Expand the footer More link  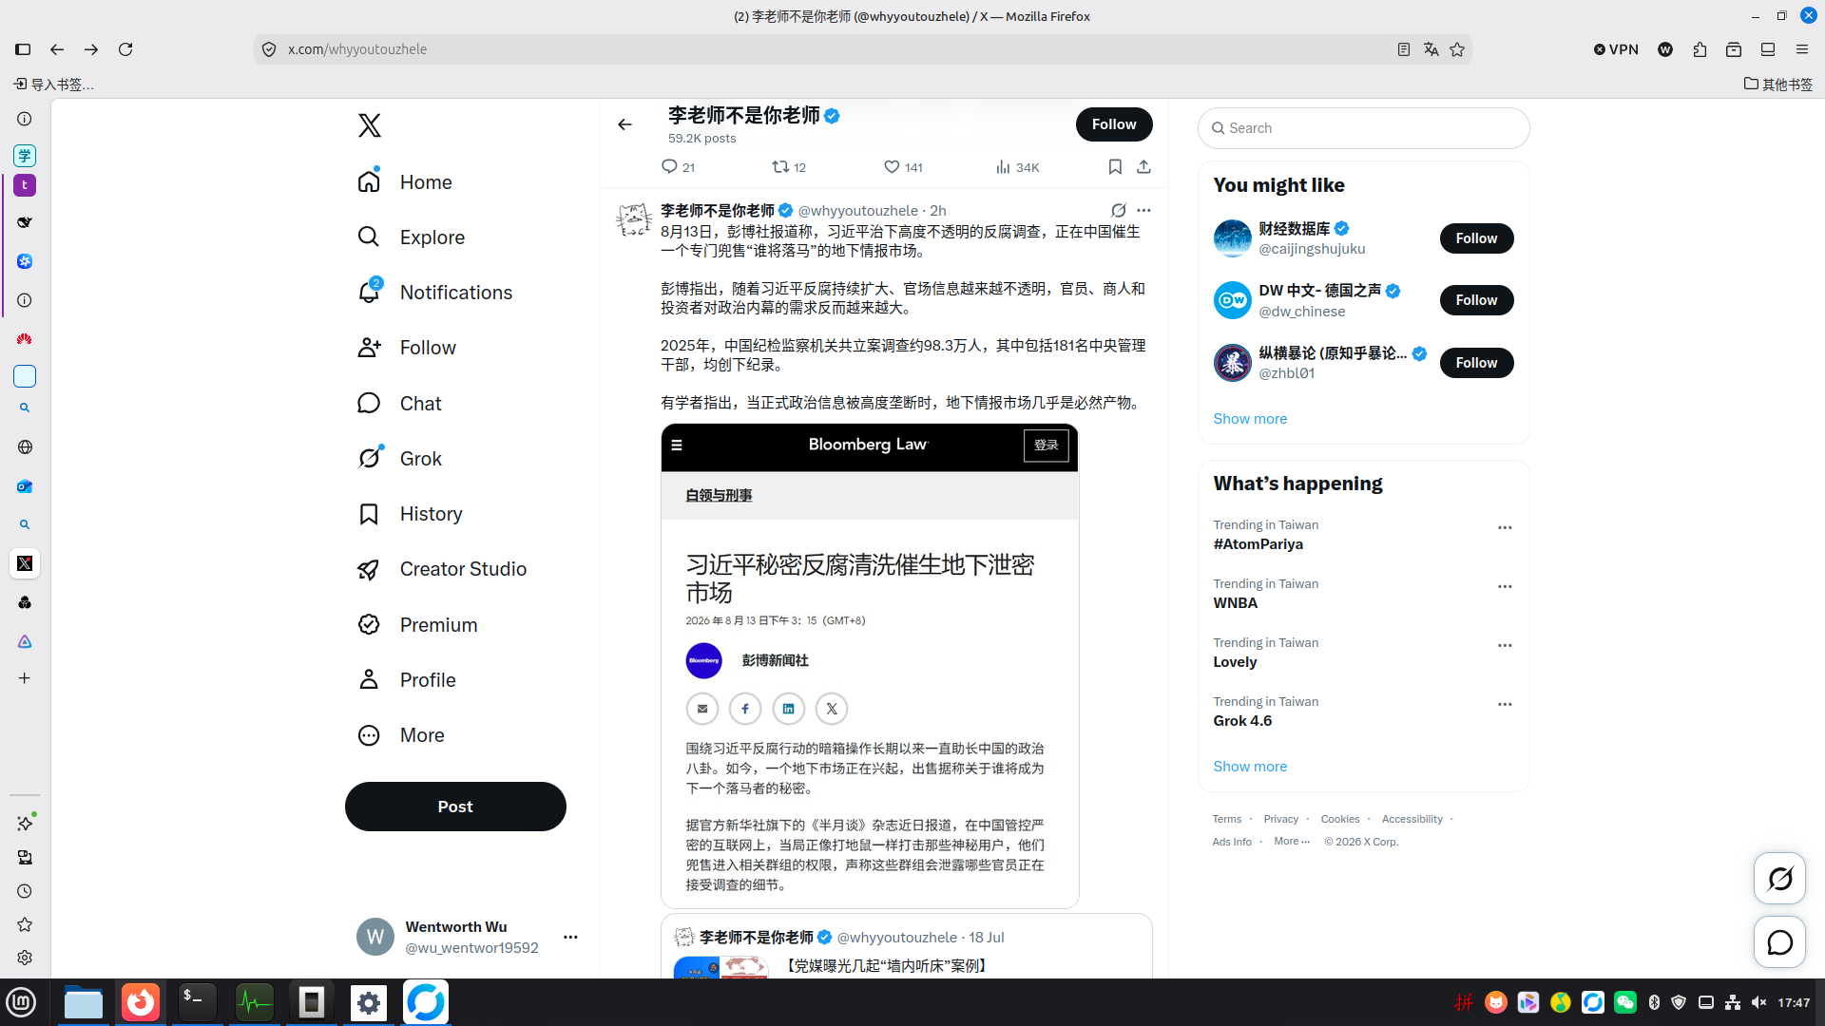coord(1291,842)
